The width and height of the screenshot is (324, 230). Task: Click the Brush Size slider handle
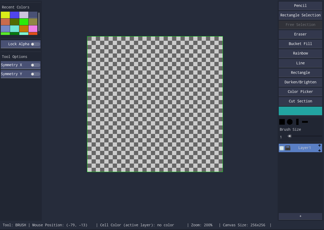tap(290, 136)
